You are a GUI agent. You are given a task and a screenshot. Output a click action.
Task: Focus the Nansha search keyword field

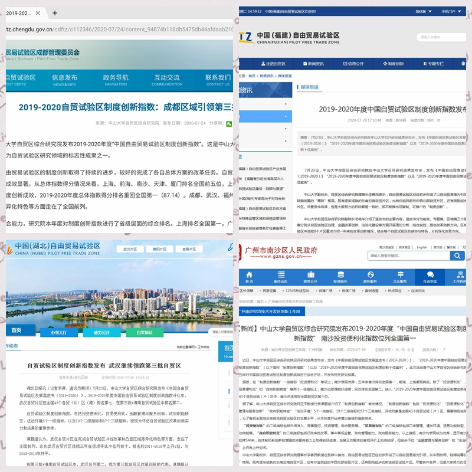tap(409, 256)
